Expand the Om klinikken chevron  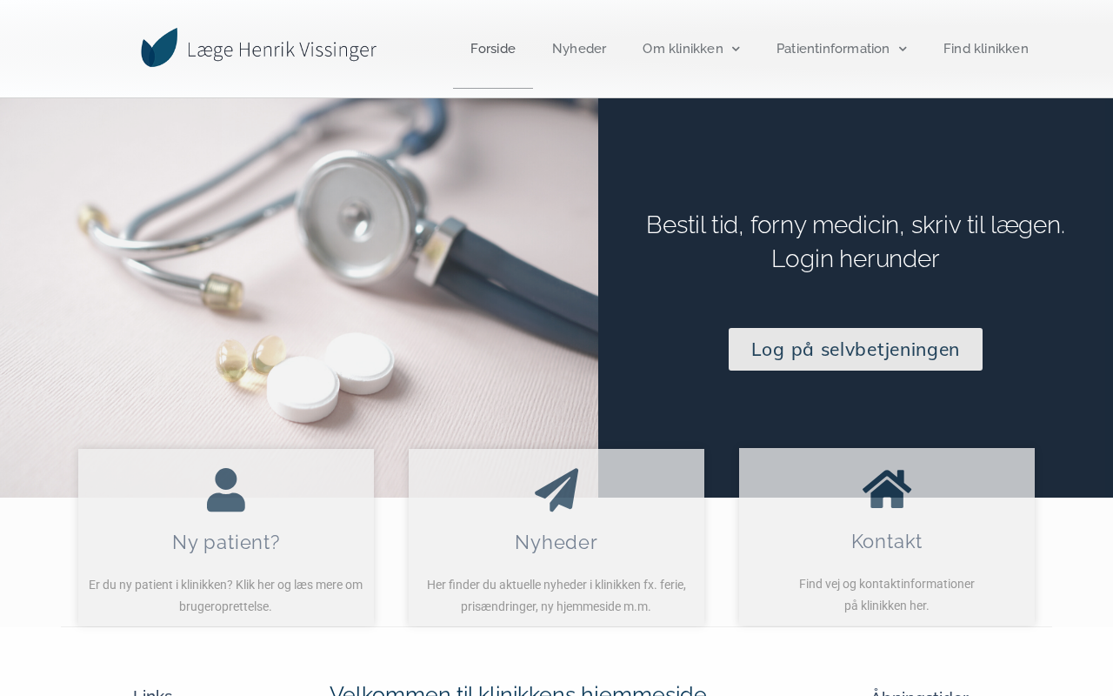[x=736, y=49]
